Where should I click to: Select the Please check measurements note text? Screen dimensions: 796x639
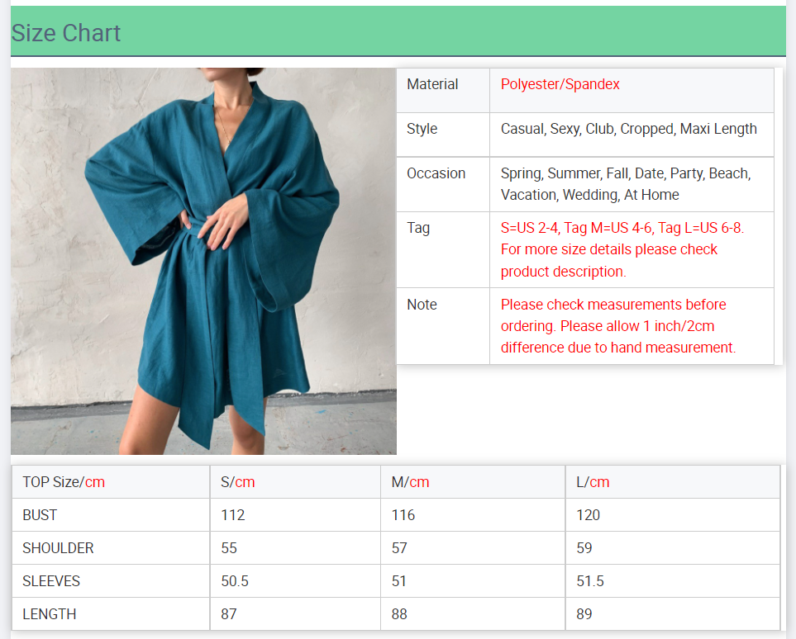point(618,325)
